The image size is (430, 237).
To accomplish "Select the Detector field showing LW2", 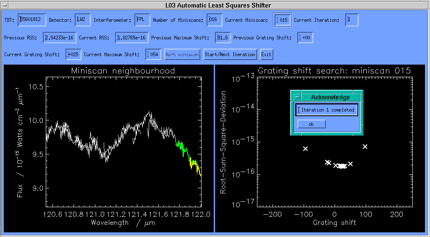I will 82,20.
